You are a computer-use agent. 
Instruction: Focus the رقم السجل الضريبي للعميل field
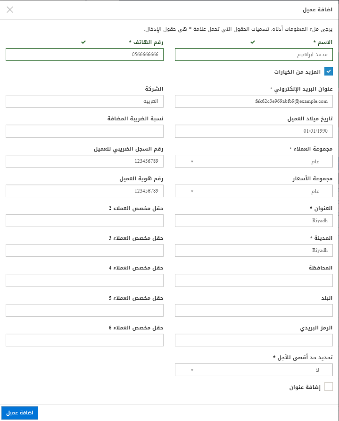coord(85,161)
